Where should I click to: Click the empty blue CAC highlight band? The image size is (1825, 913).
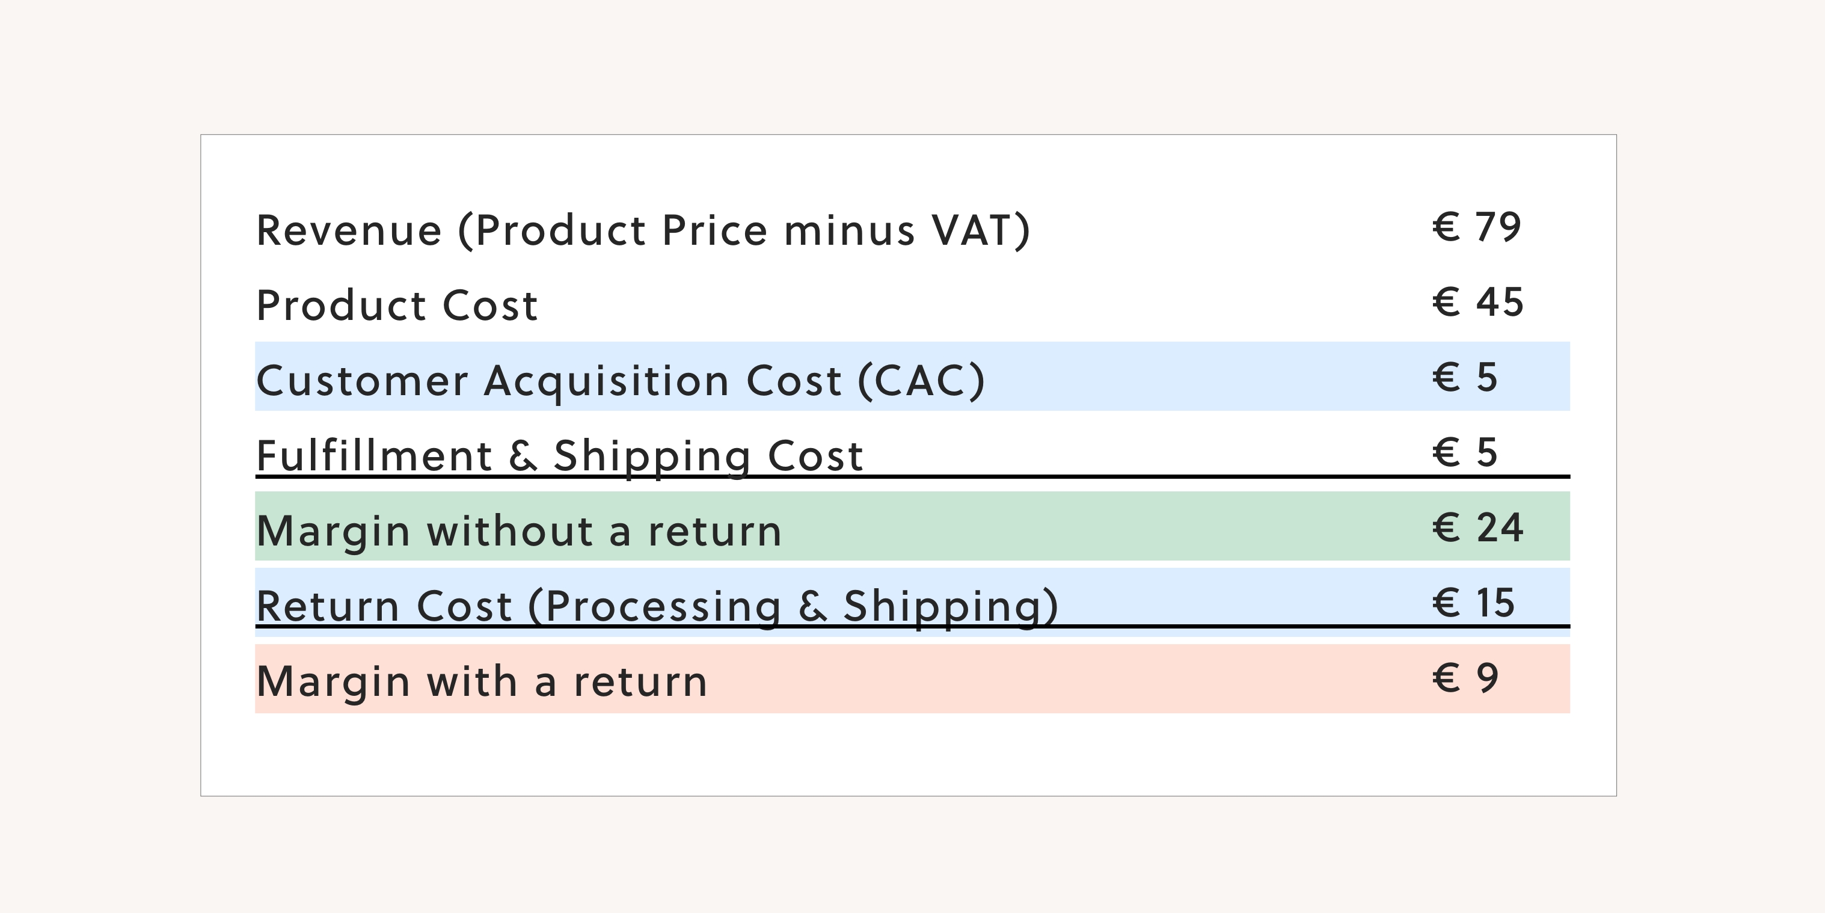click(1204, 377)
